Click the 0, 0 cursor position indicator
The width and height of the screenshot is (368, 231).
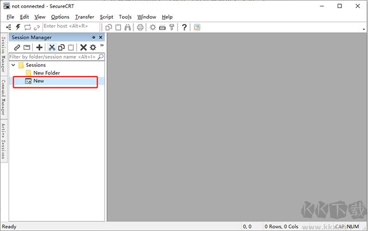pos(247,226)
